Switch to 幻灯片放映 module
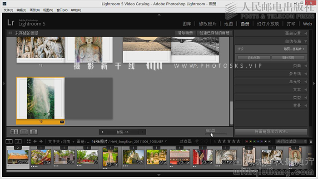Screen dimensions: 318x179 tap(268, 24)
